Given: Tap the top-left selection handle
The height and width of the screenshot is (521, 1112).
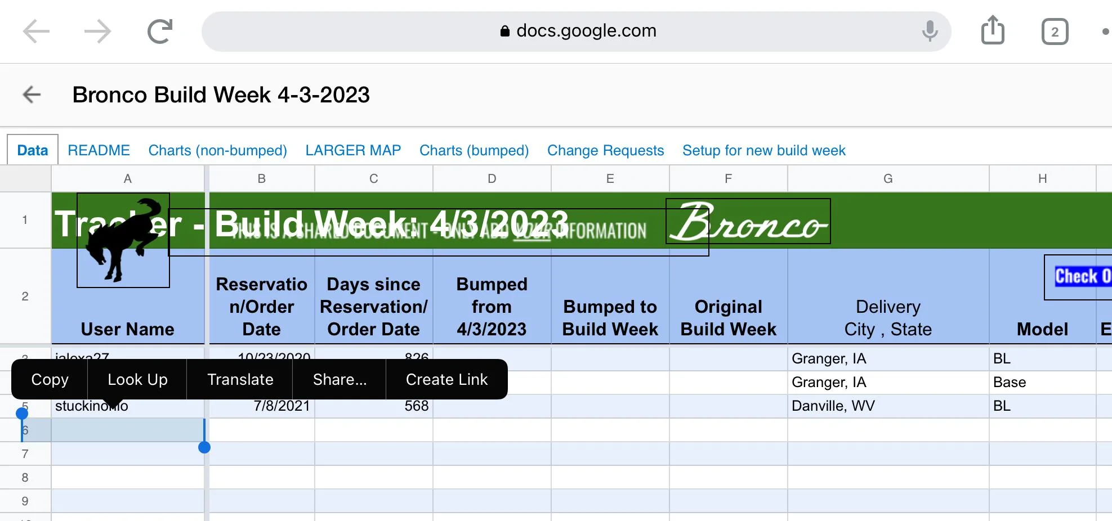Looking at the screenshot, I should (22, 414).
